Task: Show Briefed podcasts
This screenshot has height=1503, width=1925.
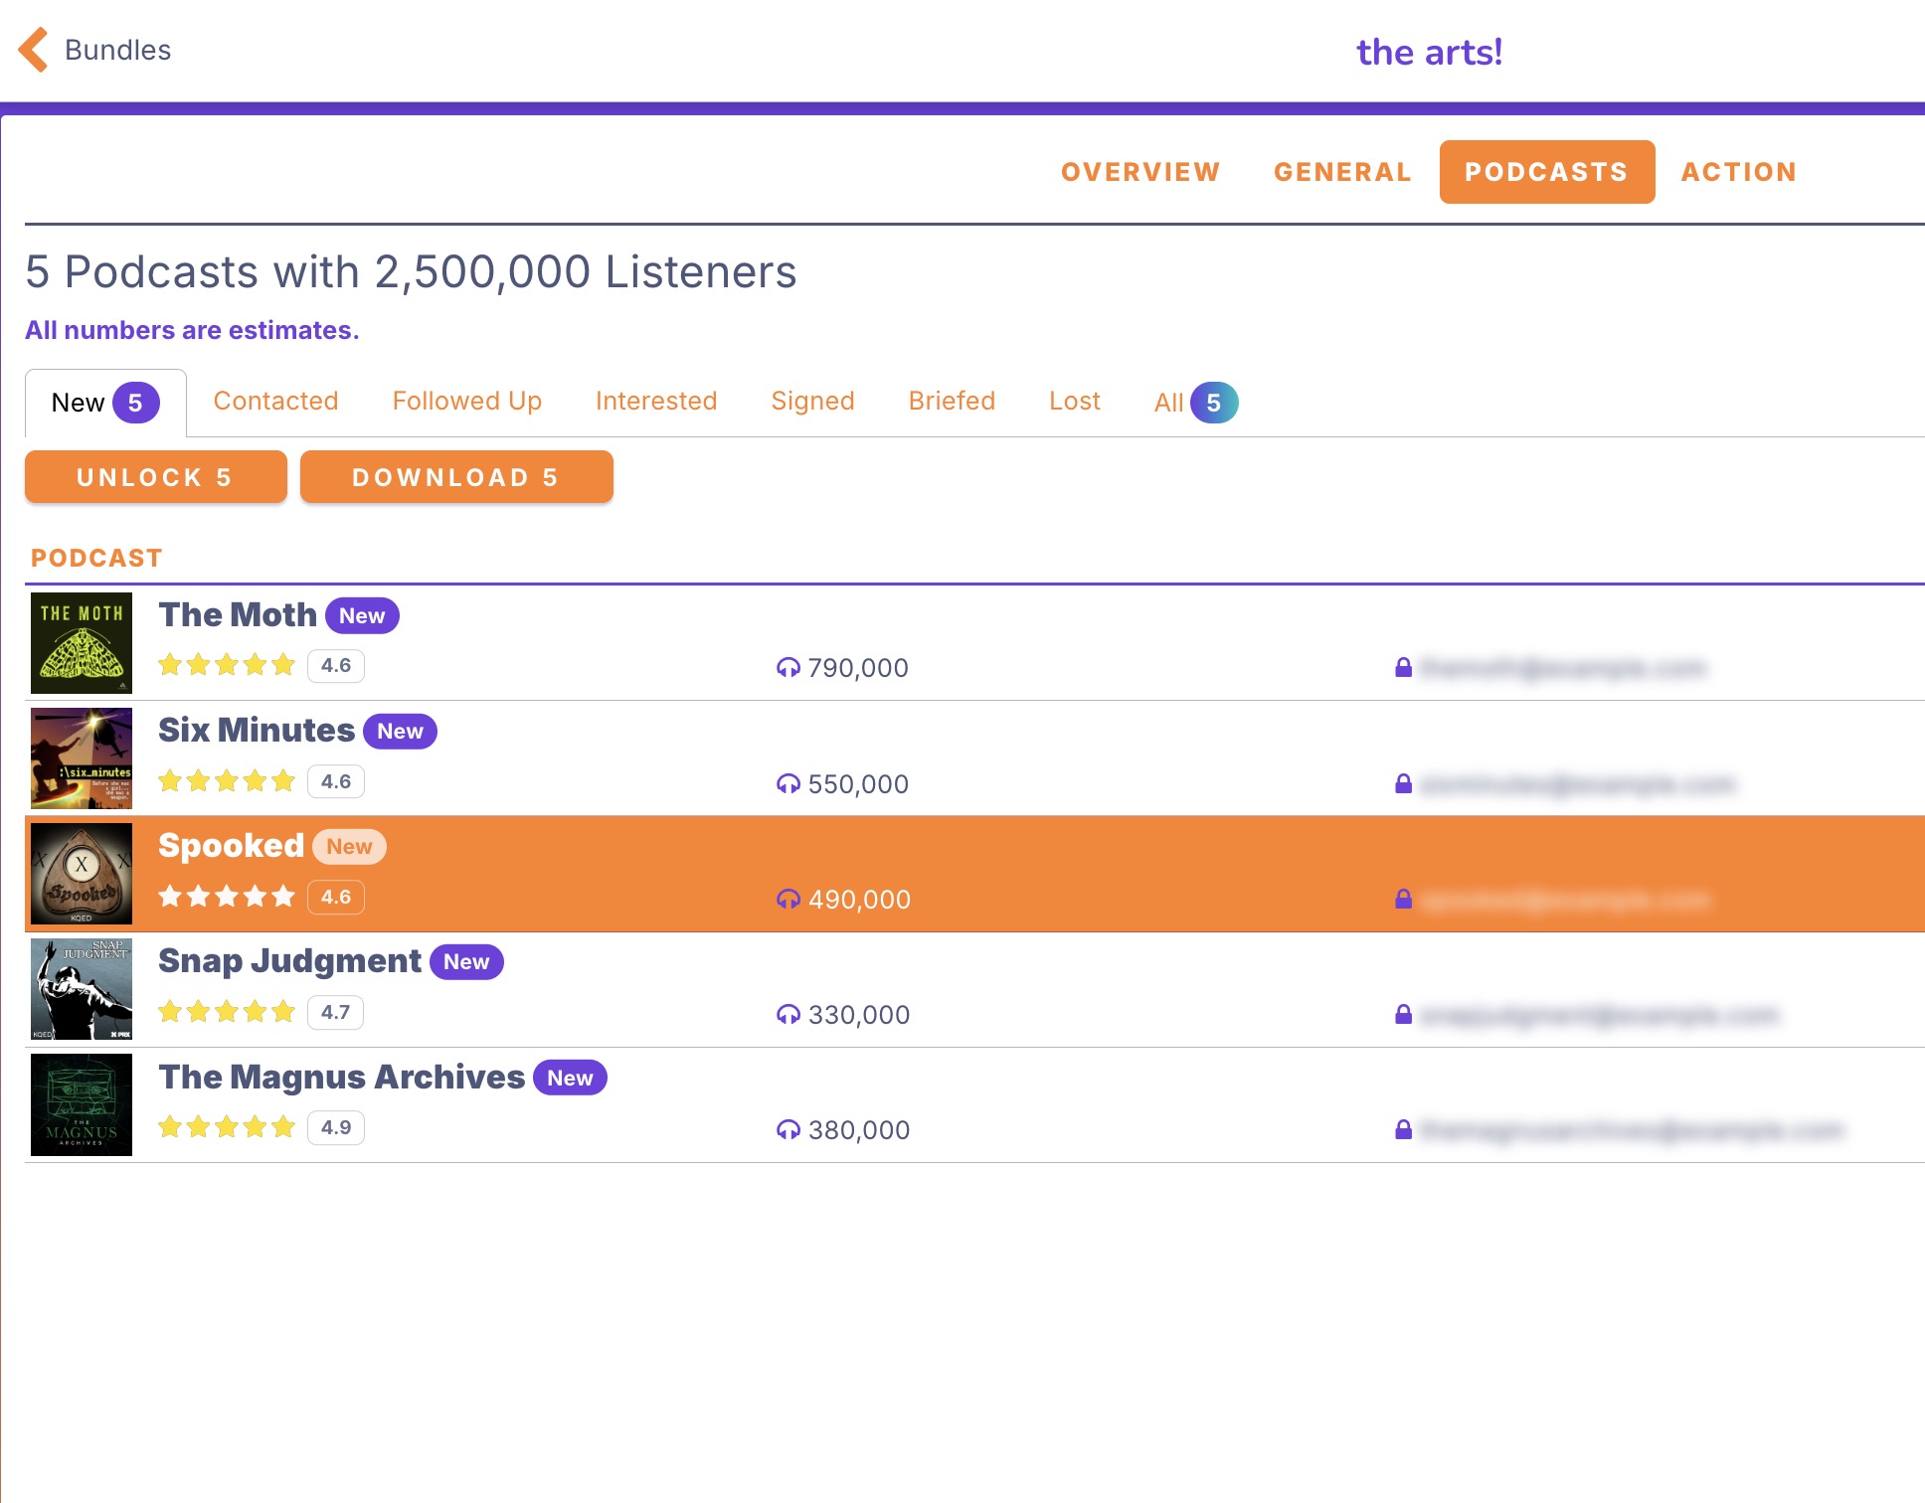Action: pos(952,401)
